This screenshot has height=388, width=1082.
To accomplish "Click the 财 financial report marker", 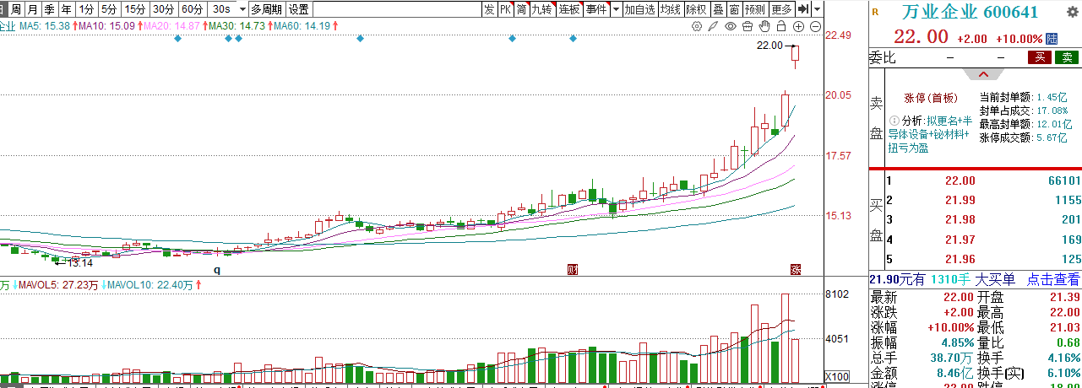I will (573, 269).
